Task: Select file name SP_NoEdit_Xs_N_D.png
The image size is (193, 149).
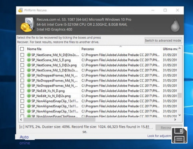Action: pyautogui.click(x=48, y=91)
